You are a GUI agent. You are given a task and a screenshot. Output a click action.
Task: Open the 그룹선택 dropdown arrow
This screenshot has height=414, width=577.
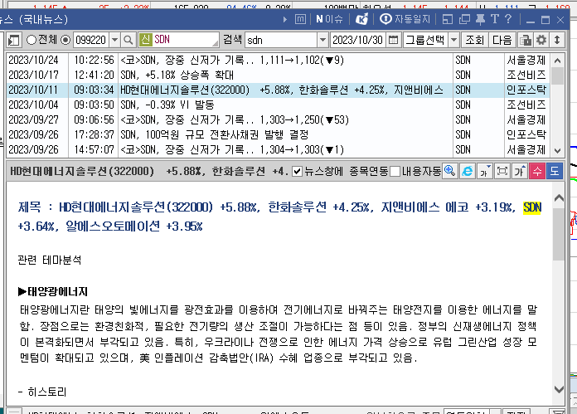coord(453,40)
